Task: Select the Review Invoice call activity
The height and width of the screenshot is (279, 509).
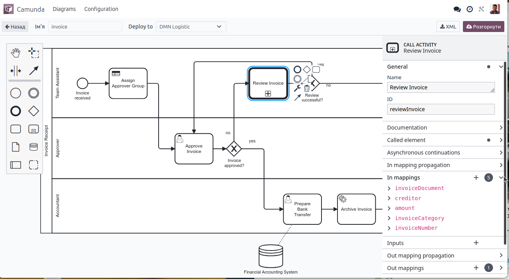Action: tap(268, 83)
